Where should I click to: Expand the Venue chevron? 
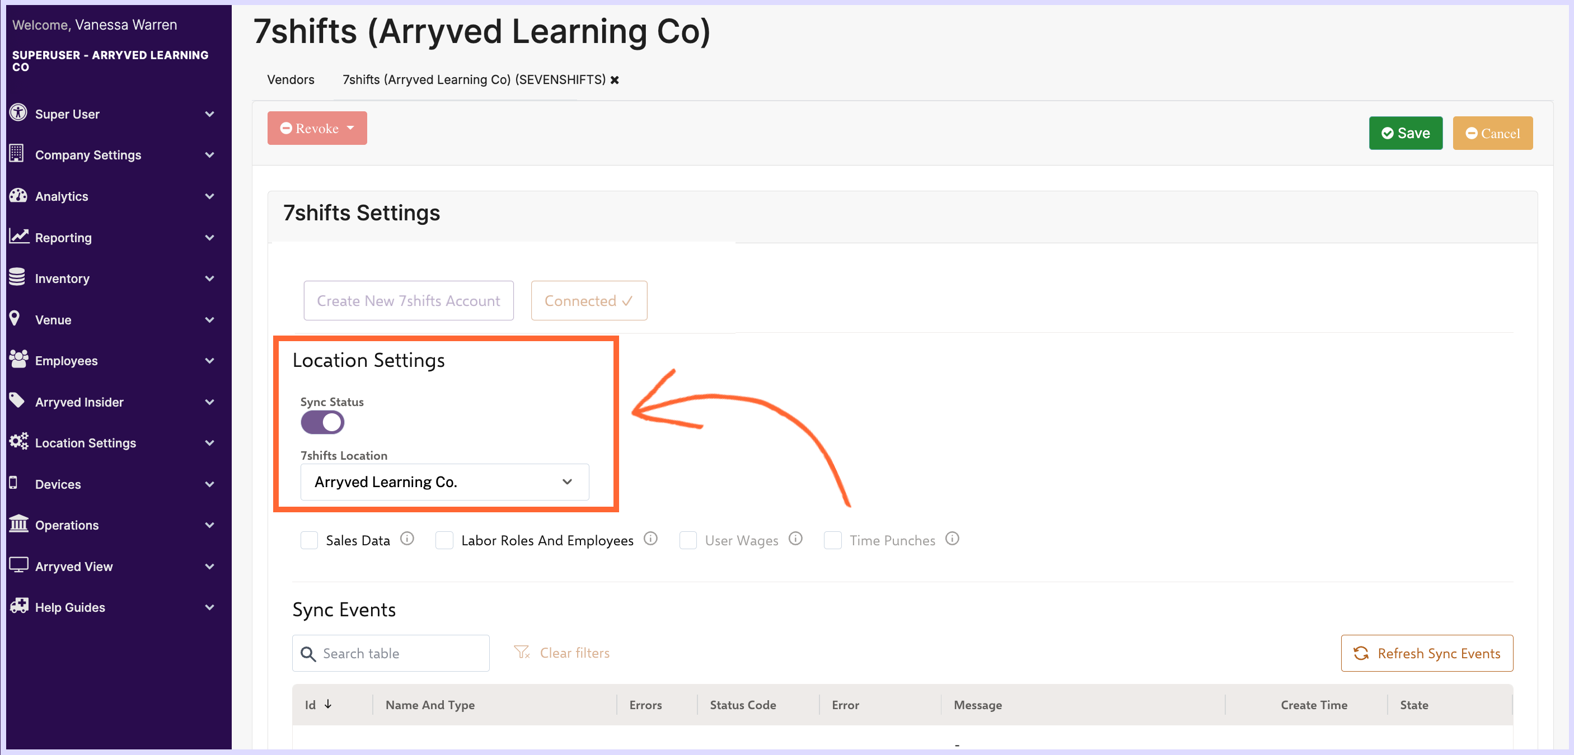click(x=209, y=320)
